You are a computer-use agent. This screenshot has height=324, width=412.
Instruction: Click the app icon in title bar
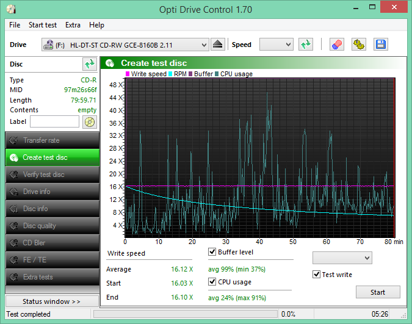(x=12, y=10)
